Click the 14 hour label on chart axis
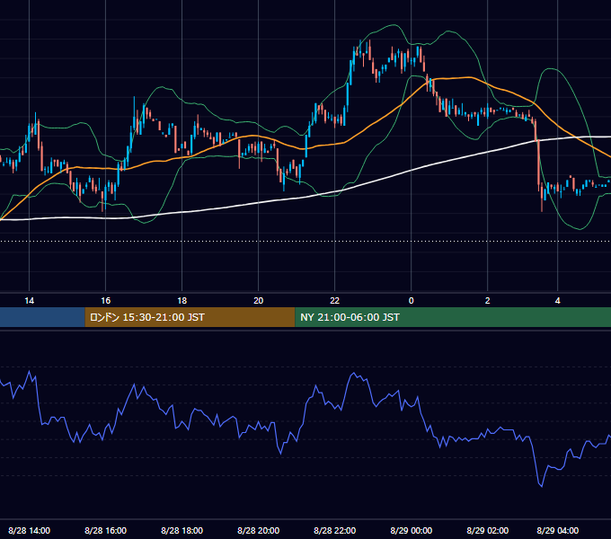 (x=30, y=301)
